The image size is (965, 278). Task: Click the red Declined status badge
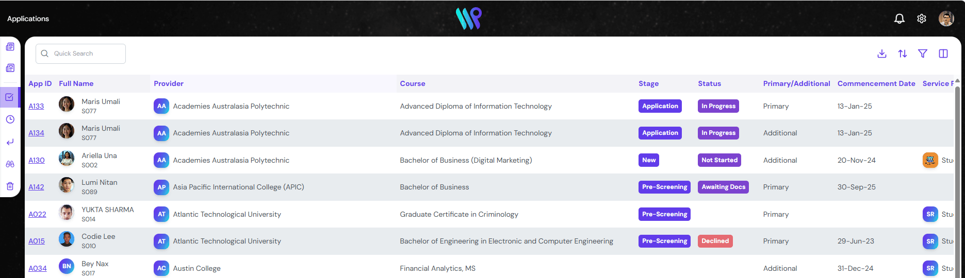(715, 241)
